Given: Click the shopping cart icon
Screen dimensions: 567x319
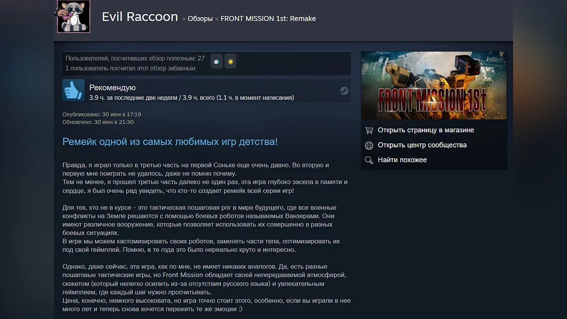Looking at the screenshot, I should click(x=369, y=130).
